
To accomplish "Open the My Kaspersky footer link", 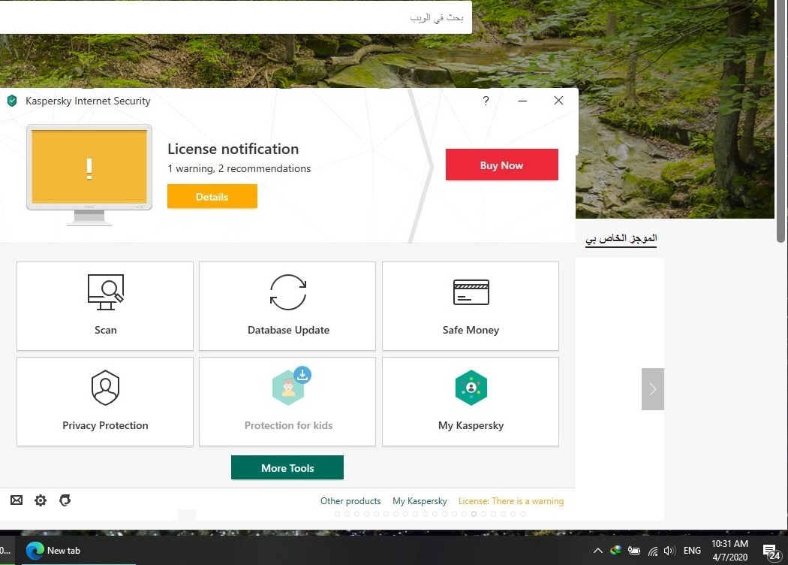I will 420,501.
